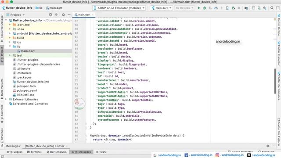Collapse the lib folder
Viewport: 281px width, 158px height.
[10, 47]
